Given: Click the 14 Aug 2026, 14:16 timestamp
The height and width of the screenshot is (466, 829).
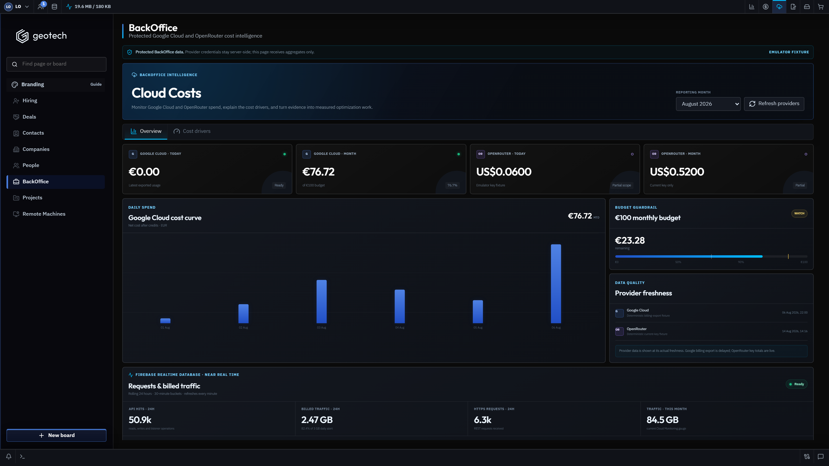Looking at the screenshot, I should [795, 331].
